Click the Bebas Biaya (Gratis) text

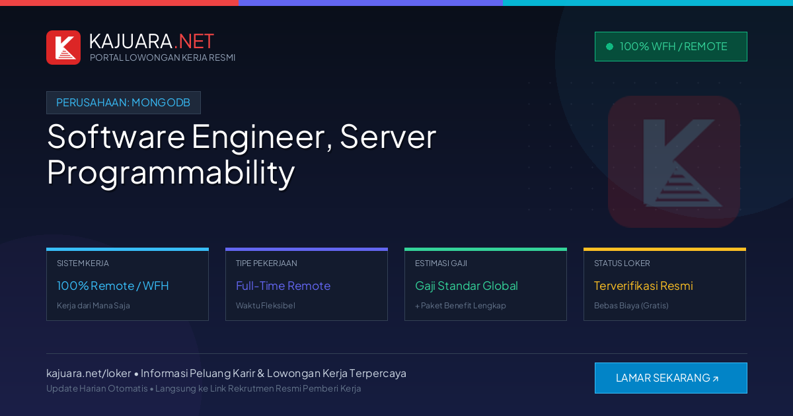click(631, 306)
